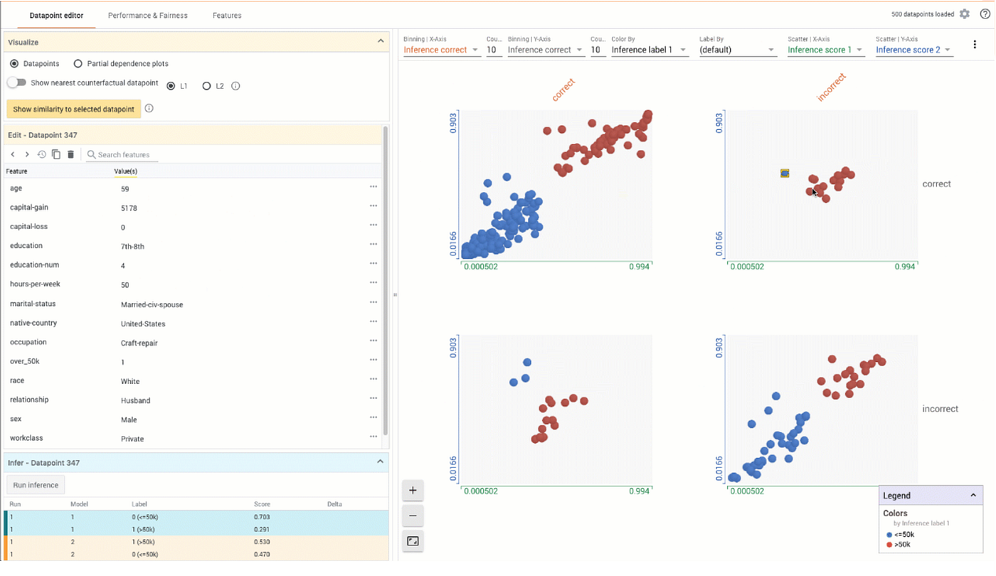The image size is (996, 576).
Task: Click the datapoint edit history icon
Action: (x=41, y=154)
